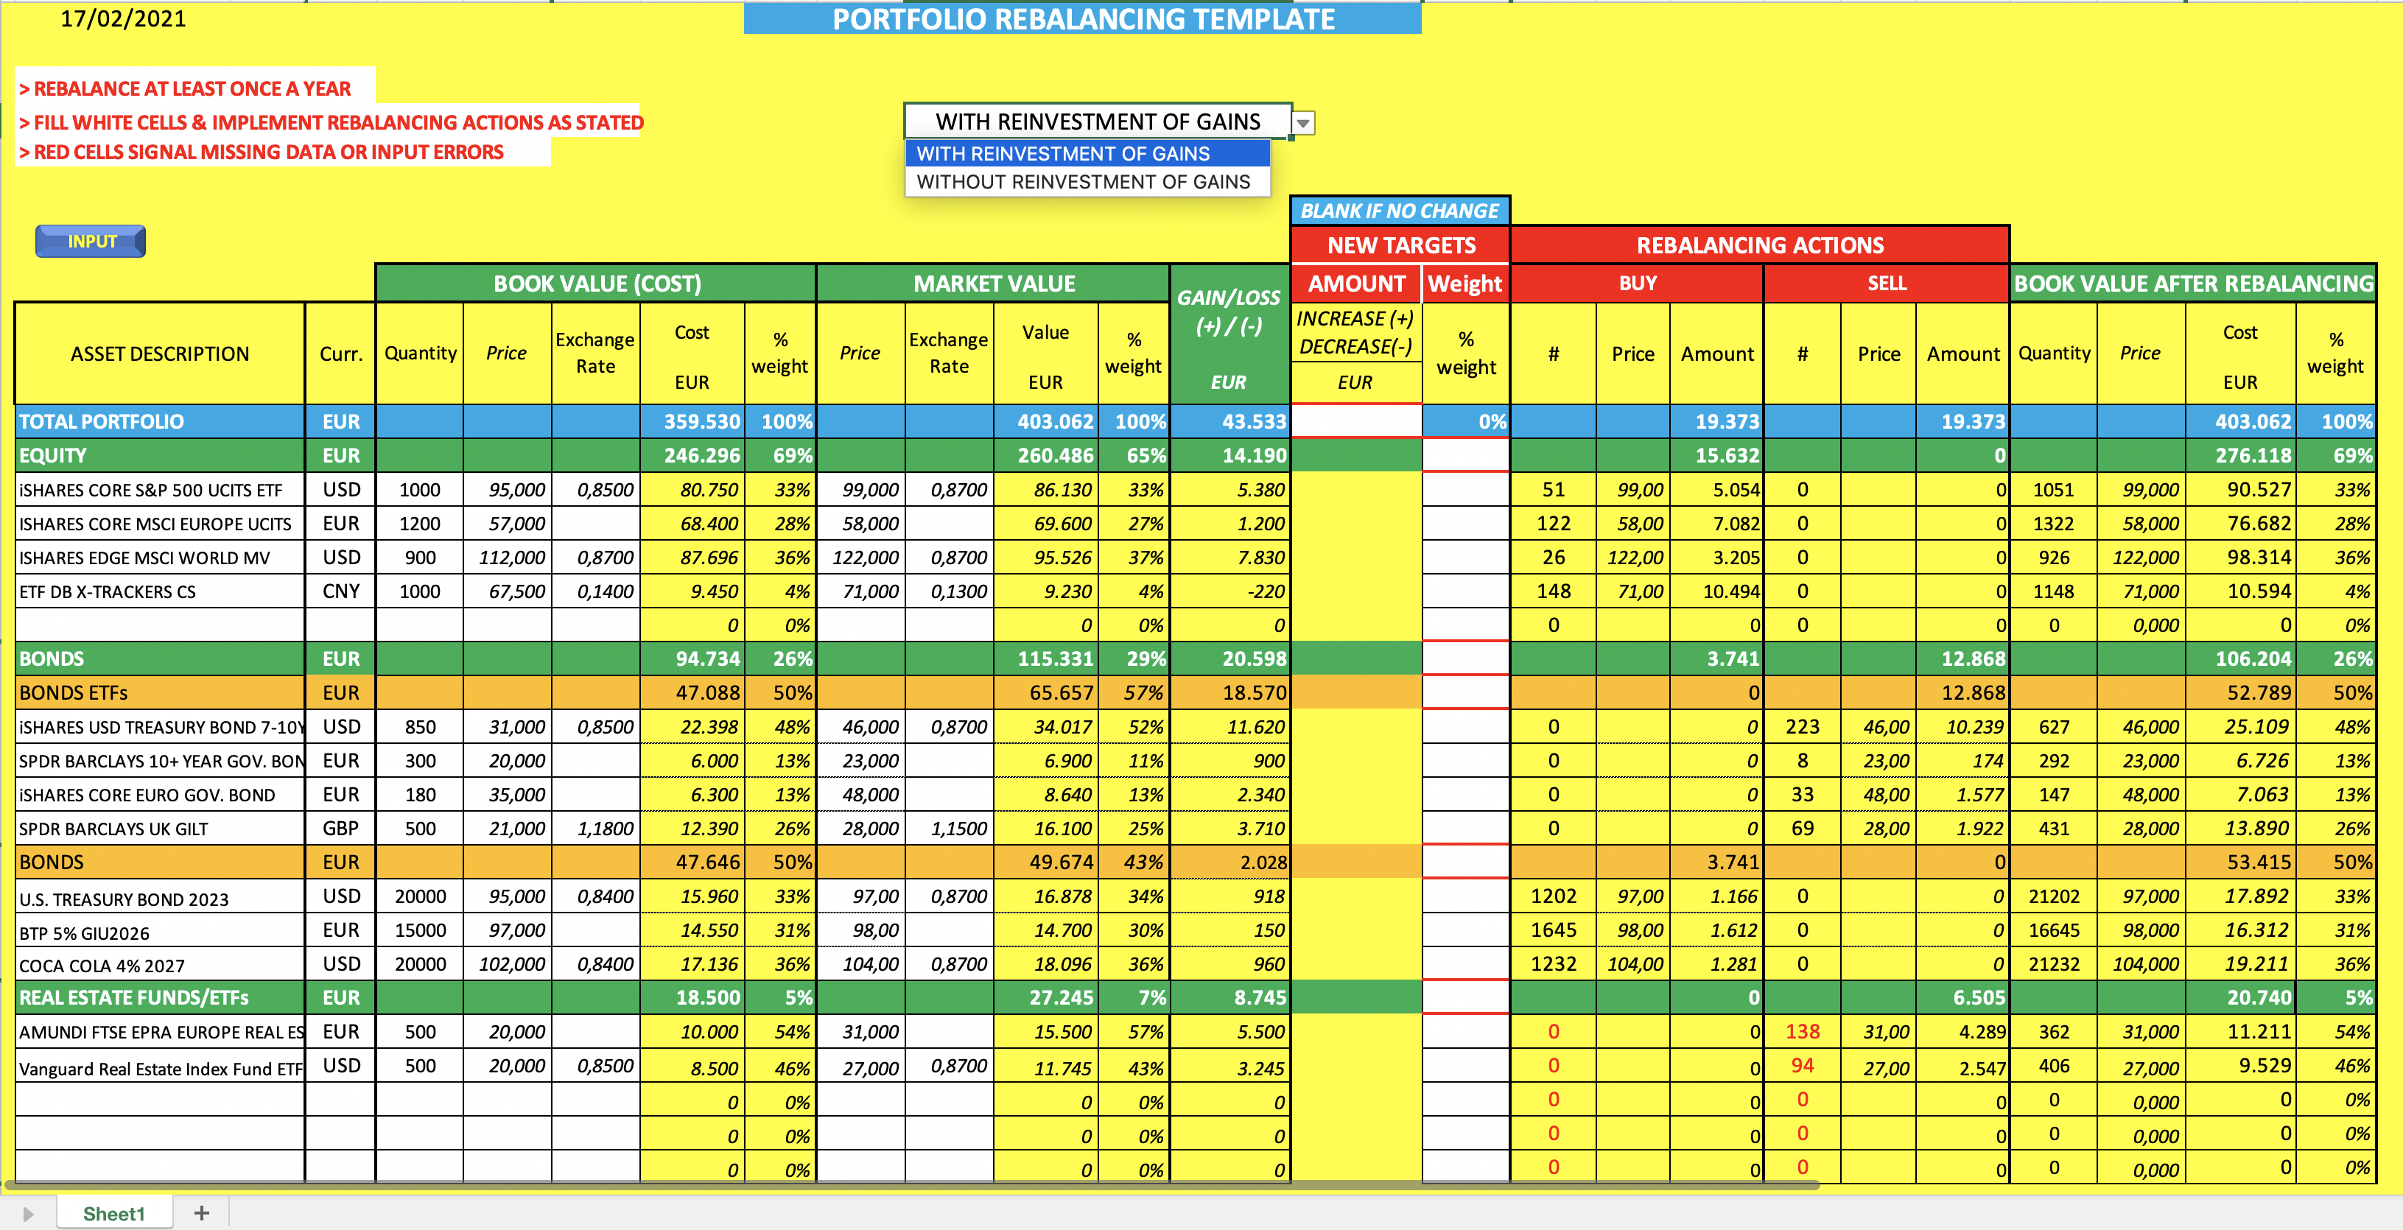The image size is (2403, 1230).
Task: Select ISHARES CORE MSCI EUROPE UCITS cell
Action: click(x=160, y=524)
